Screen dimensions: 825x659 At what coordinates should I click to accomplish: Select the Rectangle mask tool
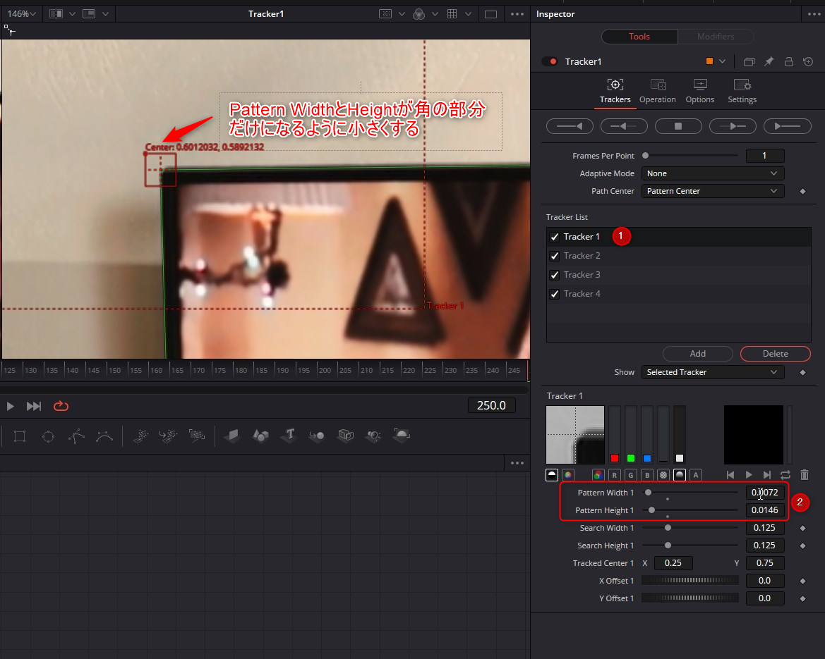coord(20,436)
